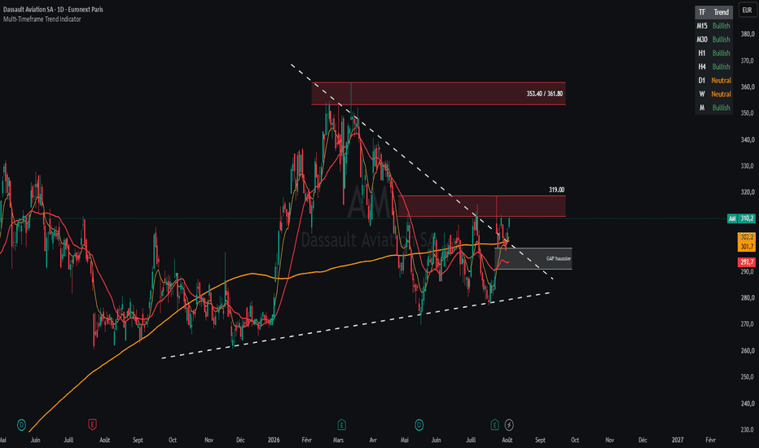Open the earnings E marker above Mars

341,424
